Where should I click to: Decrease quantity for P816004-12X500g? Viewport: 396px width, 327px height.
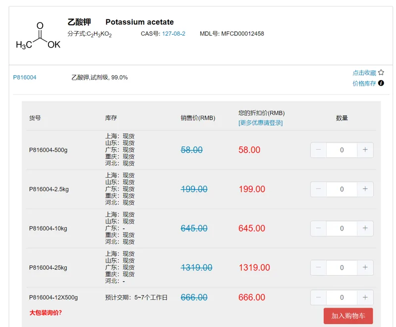[x=318, y=297]
